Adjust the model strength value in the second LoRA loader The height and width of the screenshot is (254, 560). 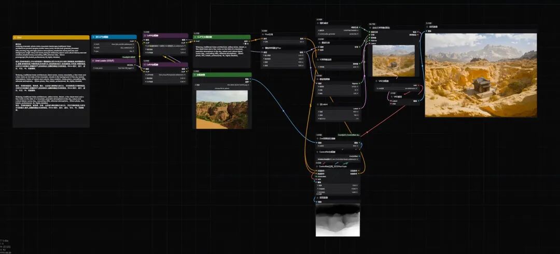click(x=165, y=79)
